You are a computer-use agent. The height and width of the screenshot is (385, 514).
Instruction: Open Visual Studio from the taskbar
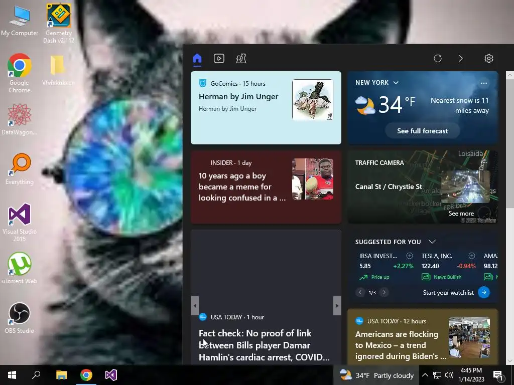tap(111, 375)
